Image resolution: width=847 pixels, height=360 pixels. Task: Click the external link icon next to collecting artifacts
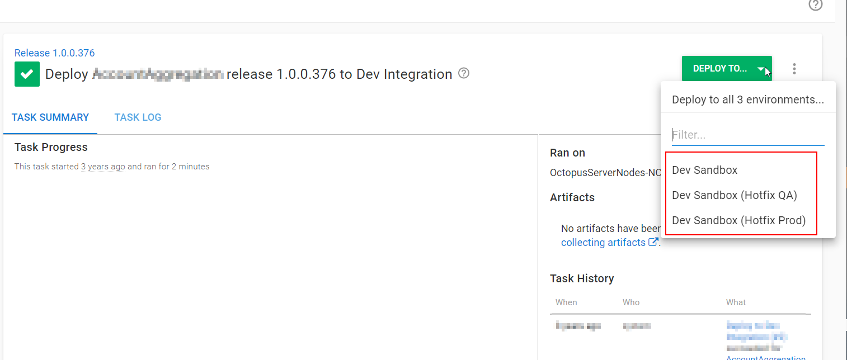click(653, 242)
